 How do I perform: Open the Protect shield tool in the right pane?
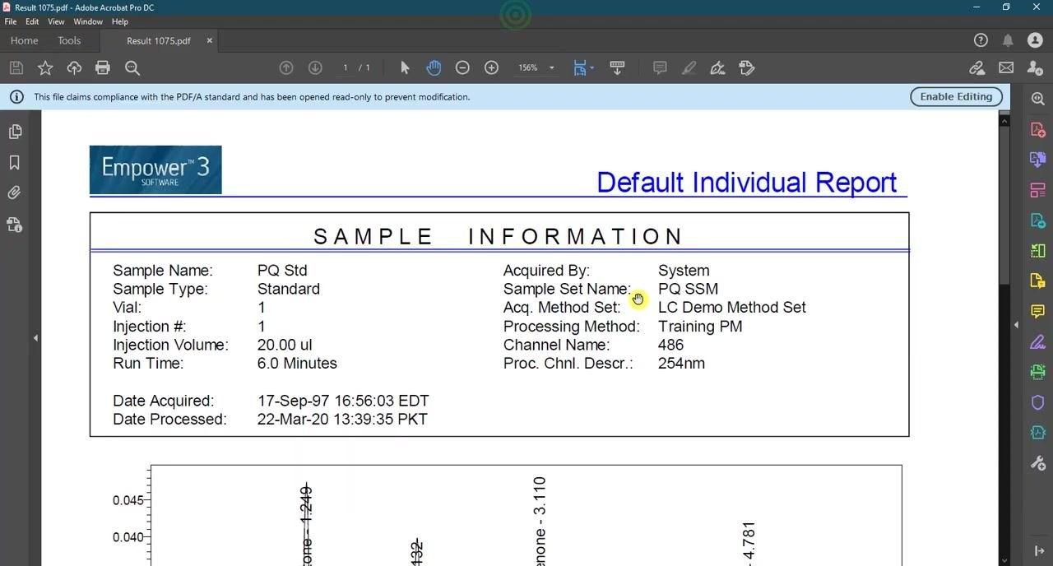(1038, 402)
